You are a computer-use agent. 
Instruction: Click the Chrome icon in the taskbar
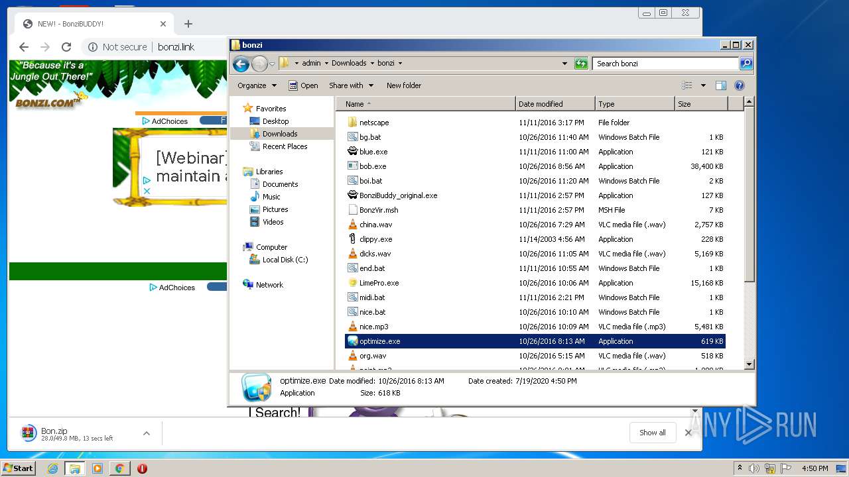[x=119, y=468]
